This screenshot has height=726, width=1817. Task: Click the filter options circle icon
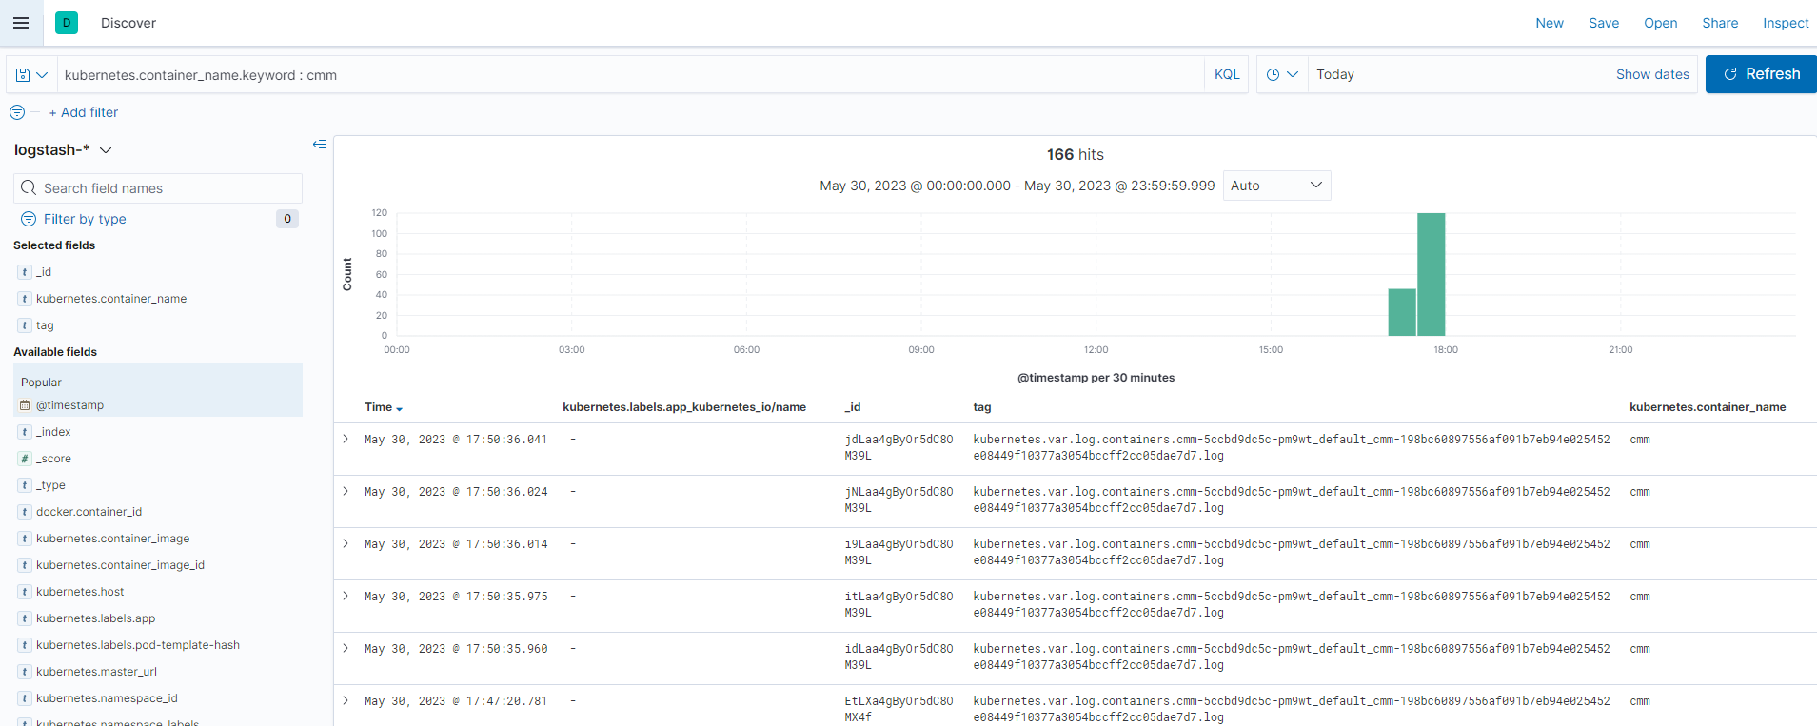coord(17,112)
